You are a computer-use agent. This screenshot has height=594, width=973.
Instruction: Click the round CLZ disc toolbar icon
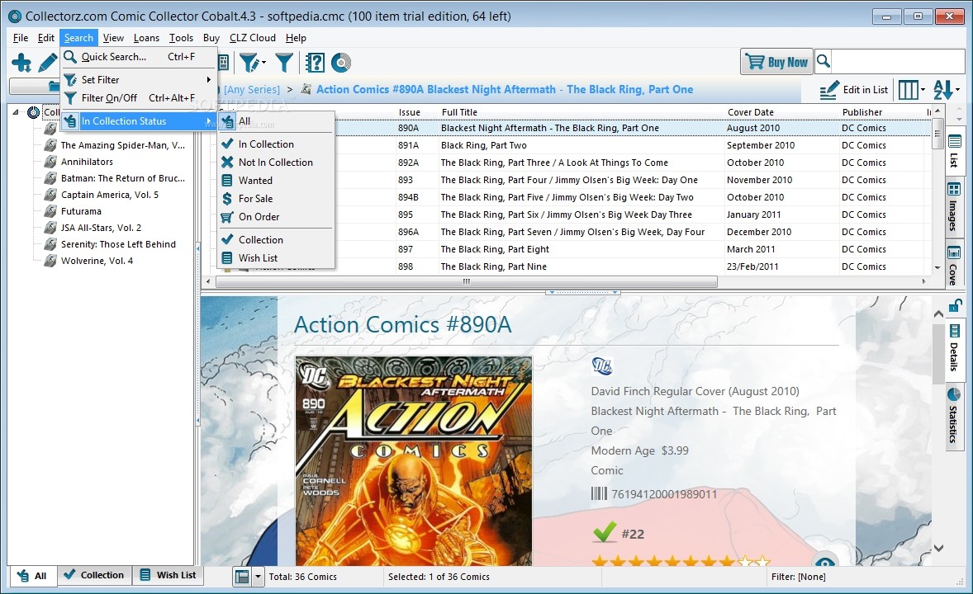tap(340, 63)
